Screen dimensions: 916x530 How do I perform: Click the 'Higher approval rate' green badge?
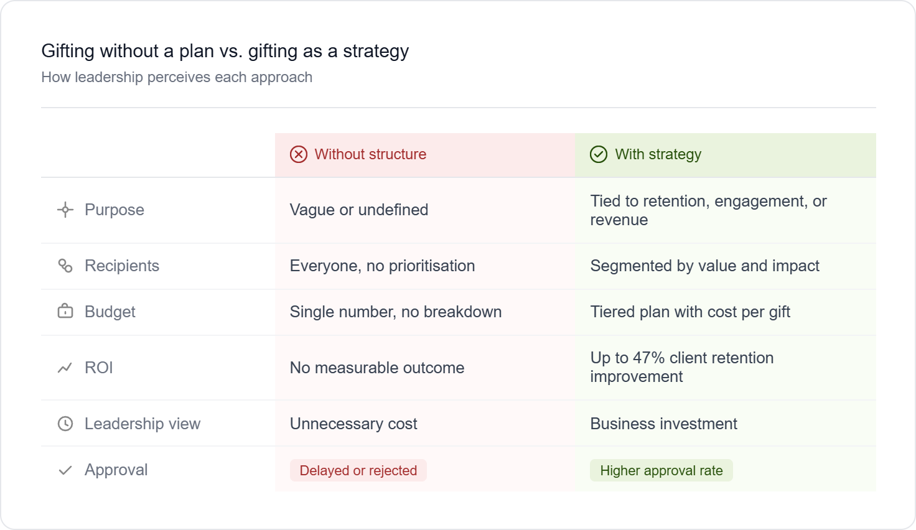[x=661, y=470]
